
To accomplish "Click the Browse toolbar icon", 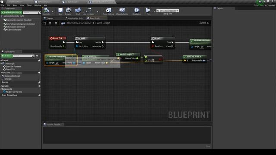I will click(68, 11).
